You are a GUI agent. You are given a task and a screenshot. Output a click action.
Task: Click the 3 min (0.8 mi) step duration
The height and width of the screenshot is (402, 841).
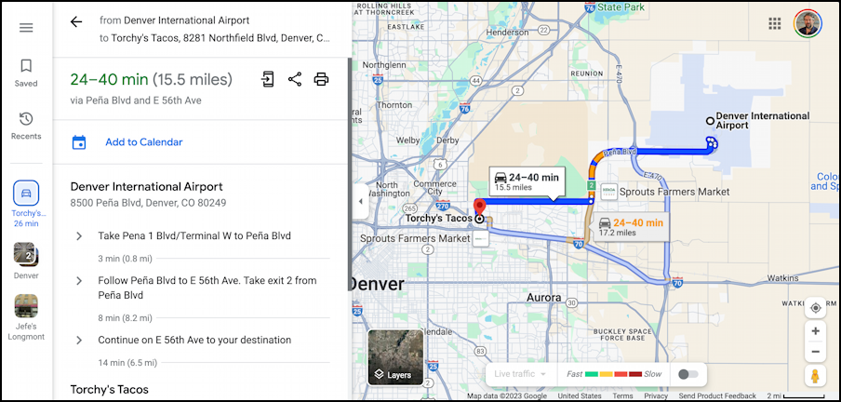click(125, 259)
